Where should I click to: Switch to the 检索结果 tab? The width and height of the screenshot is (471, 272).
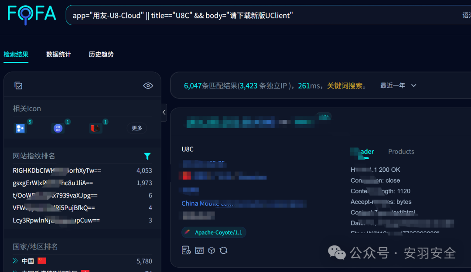click(16, 54)
